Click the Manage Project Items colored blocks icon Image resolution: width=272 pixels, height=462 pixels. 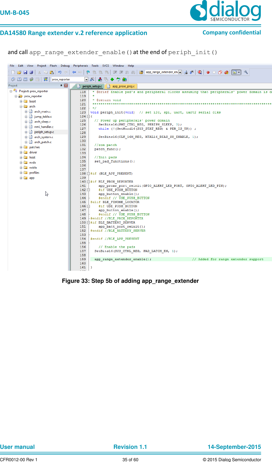coord(100,79)
